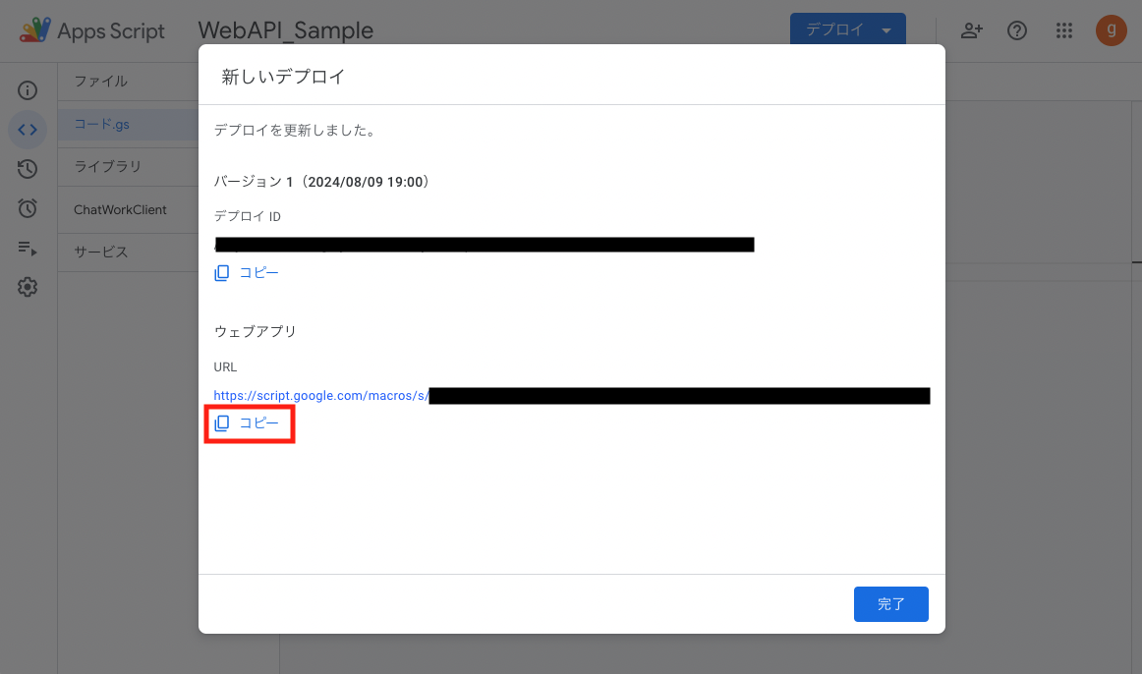This screenshot has width=1142, height=674.
Task: Click the Google account avatar
Action: (1111, 30)
